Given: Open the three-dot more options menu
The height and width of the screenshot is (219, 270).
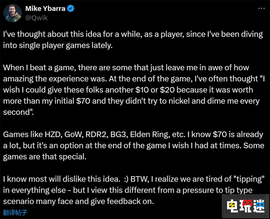Looking at the screenshot, I should point(261,8).
